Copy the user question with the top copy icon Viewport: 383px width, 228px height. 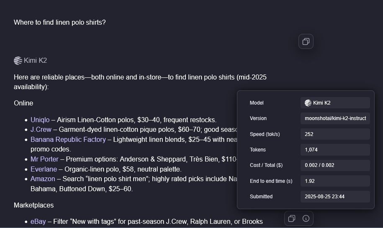point(306,41)
